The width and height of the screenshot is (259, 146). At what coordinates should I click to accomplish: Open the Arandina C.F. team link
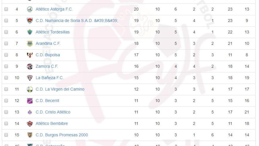pyautogui.click(x=48, y=44)
